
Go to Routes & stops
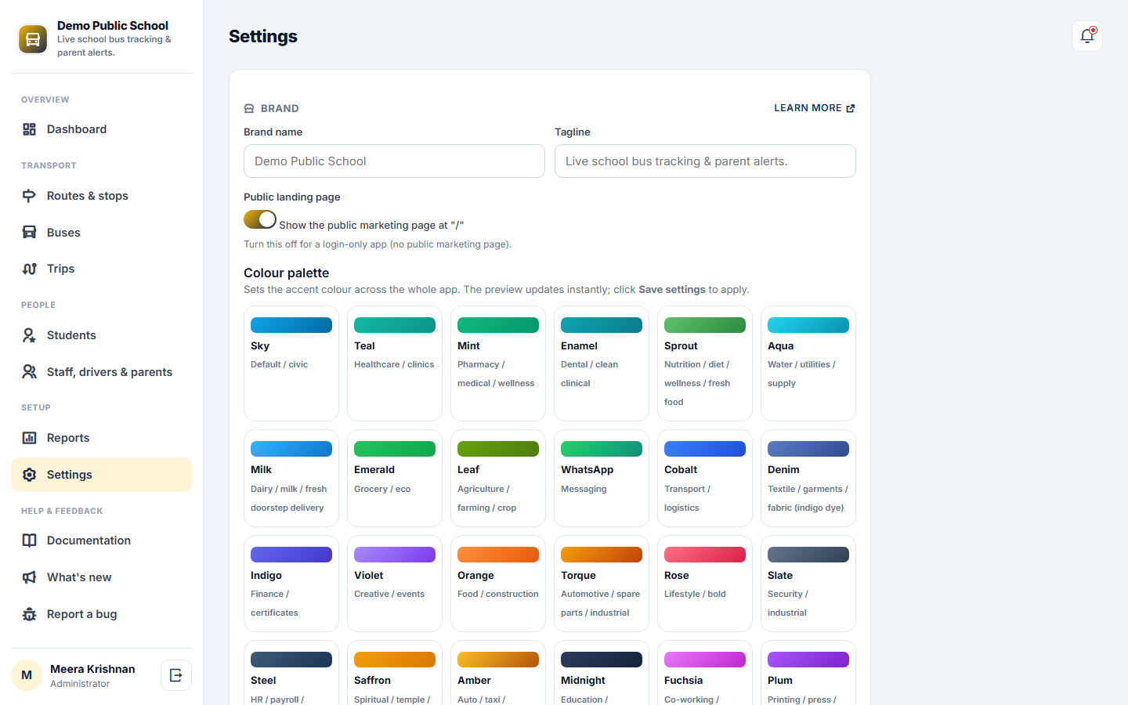click(x=101, y=196)
